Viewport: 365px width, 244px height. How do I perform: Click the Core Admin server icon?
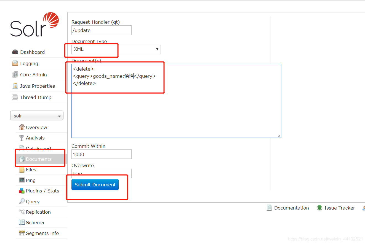15,74
